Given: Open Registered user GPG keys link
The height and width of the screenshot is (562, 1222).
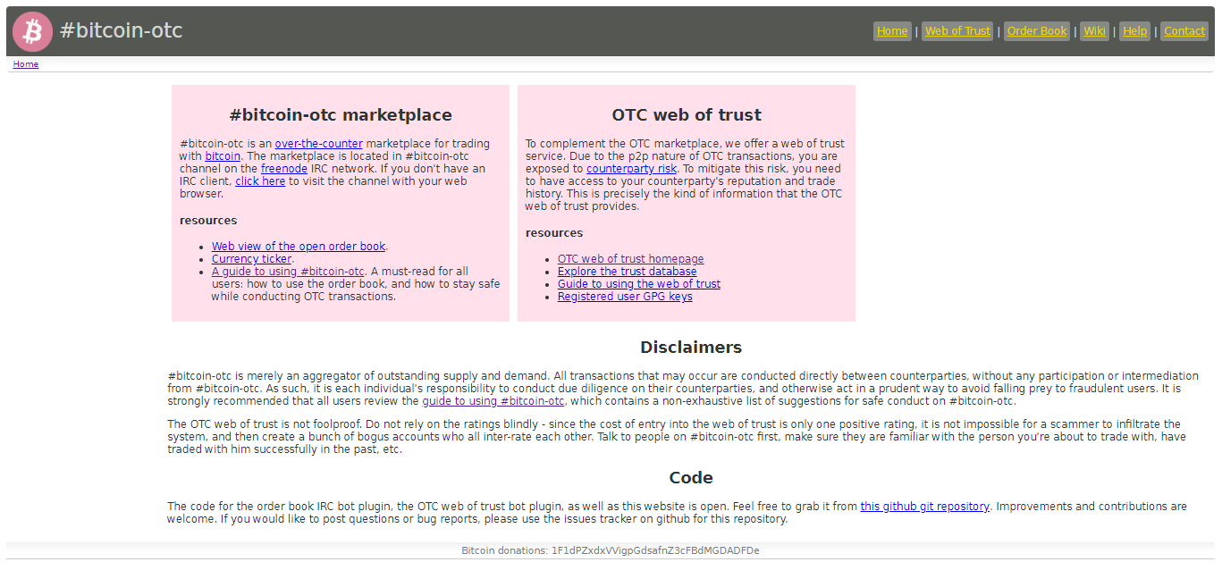Looking at the screenshot, I should (x=625, y=297).
